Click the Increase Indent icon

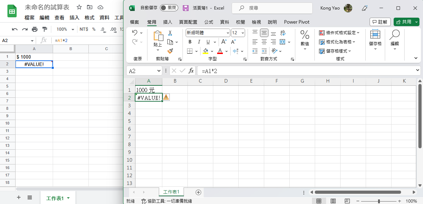click(x=264, y=51)
